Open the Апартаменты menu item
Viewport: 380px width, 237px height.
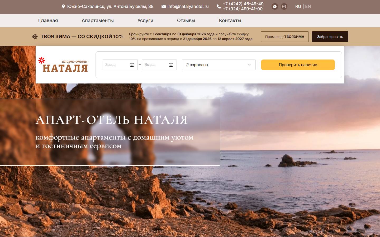click(98, 21)
